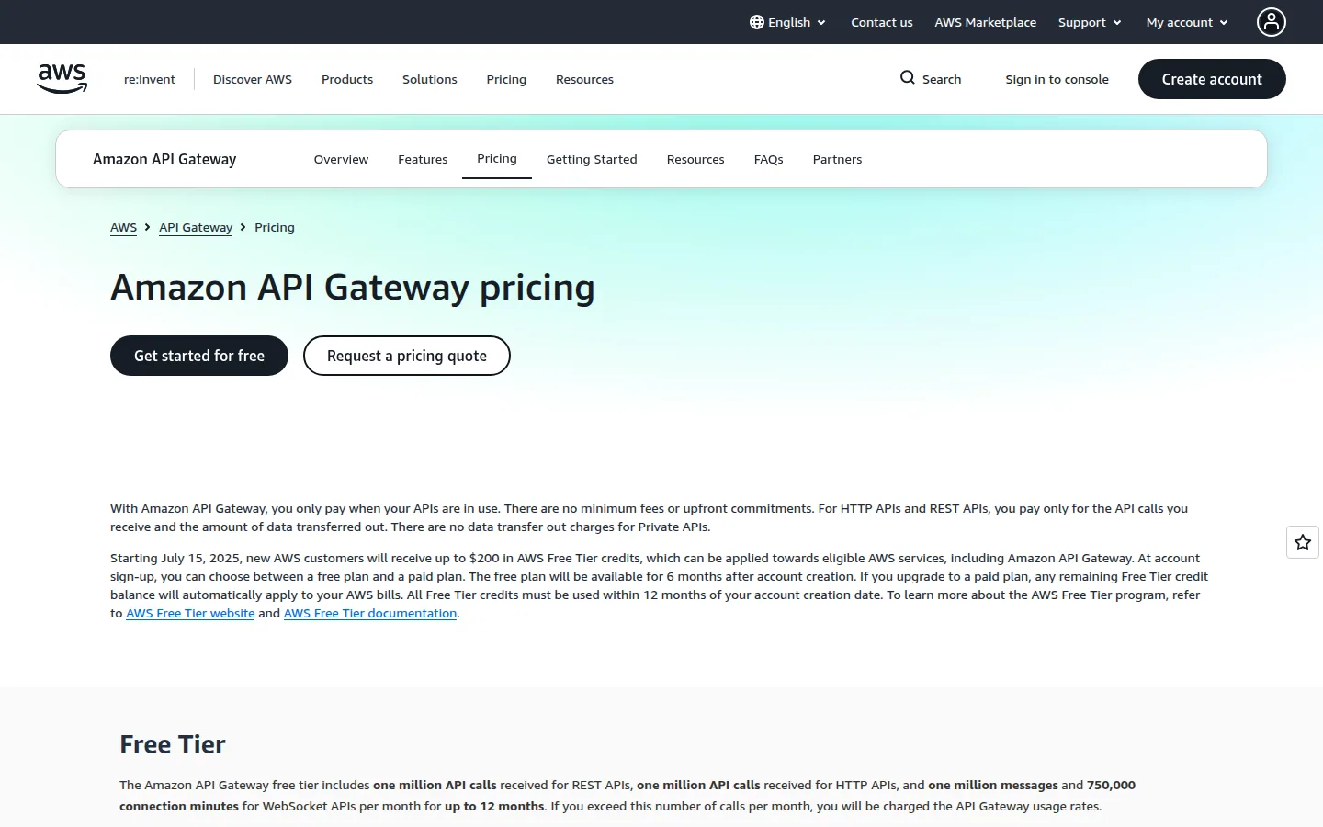Click the globe language icon

757,22
